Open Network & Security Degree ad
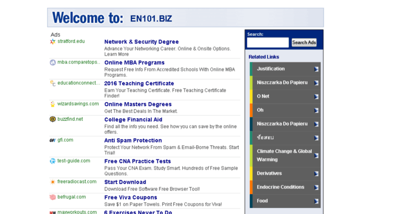The width and height of the screenshot is (394, 214). (141, 42)
